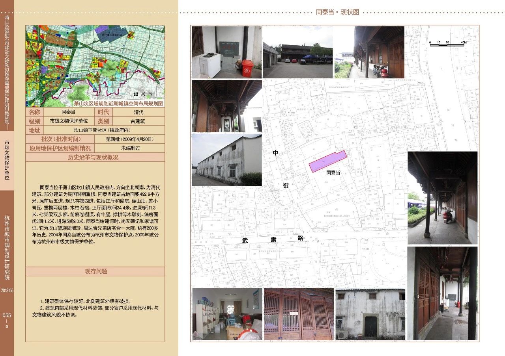Click the address 坎山镇下街社区（镇政府内）
Viewport: 505px width, 356px height.
tap(102, 130)
